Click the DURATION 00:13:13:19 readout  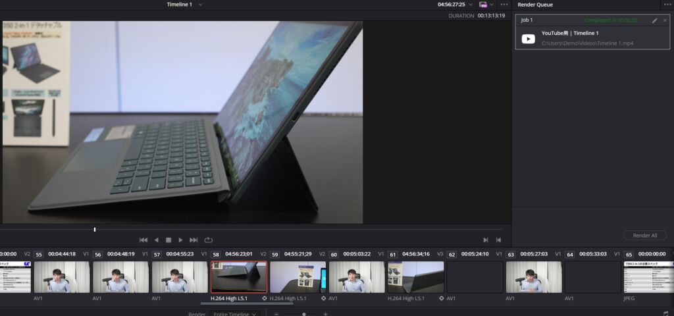477,16
